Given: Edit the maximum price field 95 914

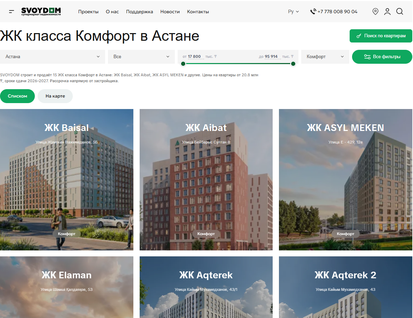Looking at the screenshot, I should coord(272,57).
